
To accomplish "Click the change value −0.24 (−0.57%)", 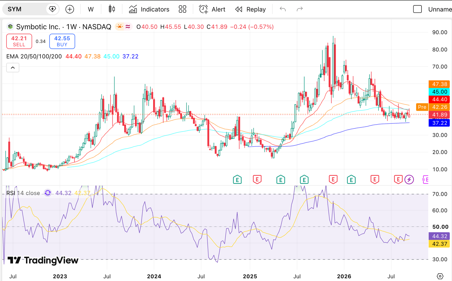I will pos(252,27).
